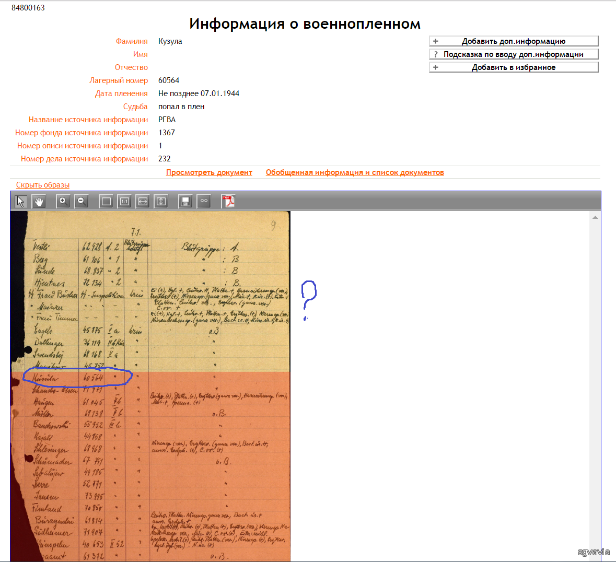616x562 pixels.
Task: Click the 'Скрыть образы' link
Action: pyautogui.click(x=43, y=185)
